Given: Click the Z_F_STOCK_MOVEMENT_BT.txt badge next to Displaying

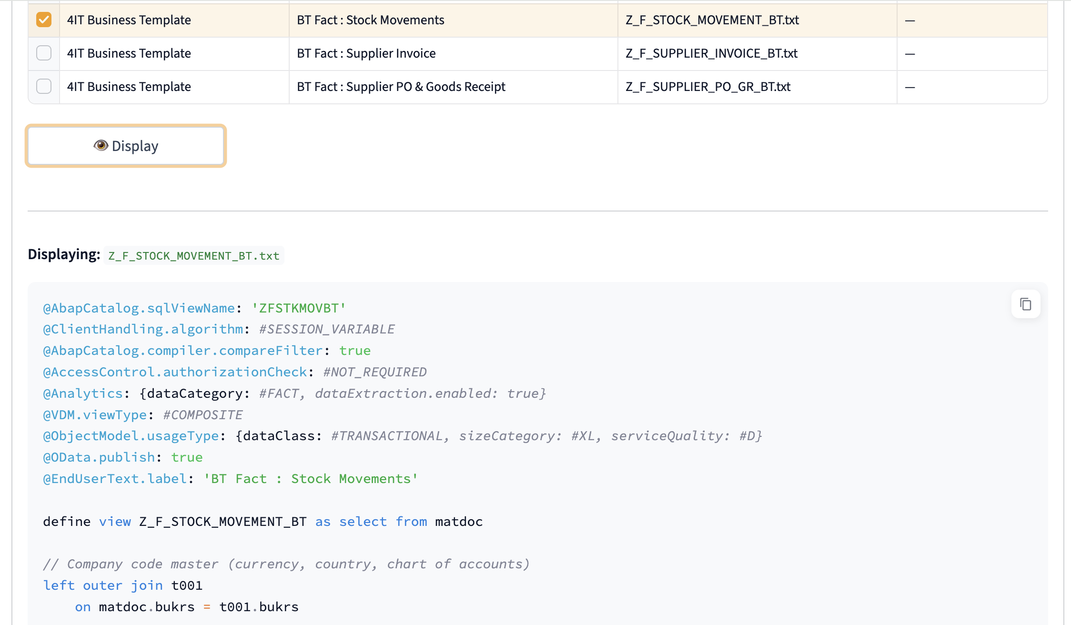Looking at the screenshot, I should pyautogui.click(x=193, y=256).
